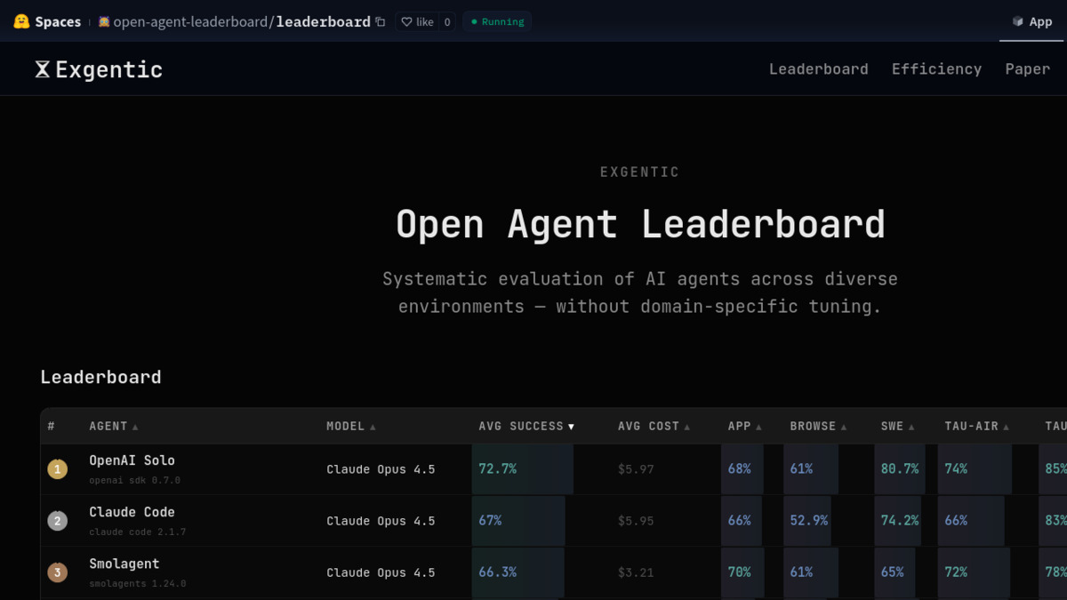The width and height of the screenshot is (1067, 600).
Task: Click the Open Agent Leaderboard title
Action: [640, 224]
